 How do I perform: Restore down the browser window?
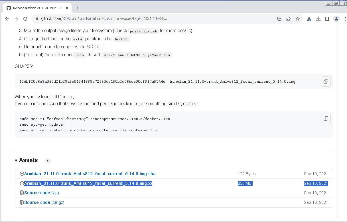336,3
